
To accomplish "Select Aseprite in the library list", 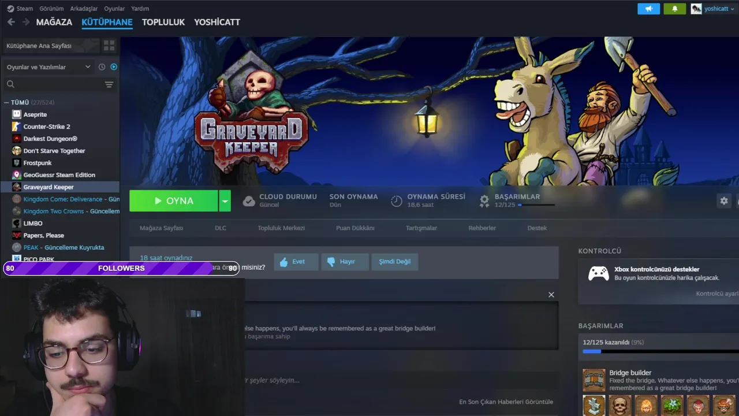I will tap(35, 114).
